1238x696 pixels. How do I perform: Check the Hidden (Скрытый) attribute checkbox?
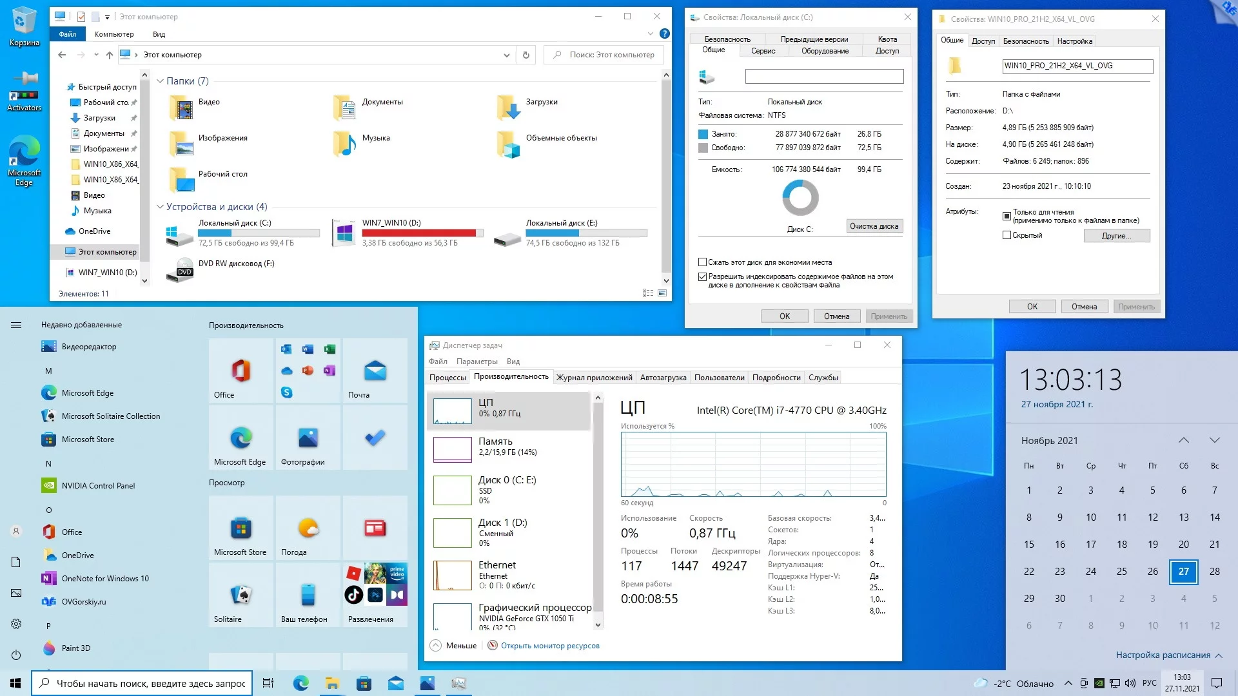tap(1007, 235)
